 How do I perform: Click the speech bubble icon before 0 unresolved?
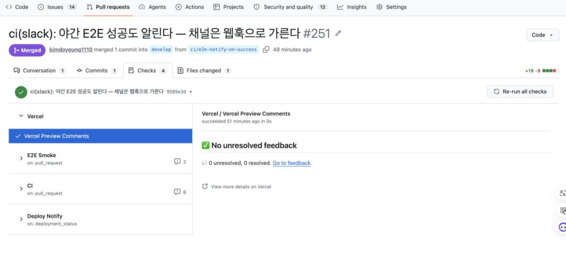(x=204, y=163)
